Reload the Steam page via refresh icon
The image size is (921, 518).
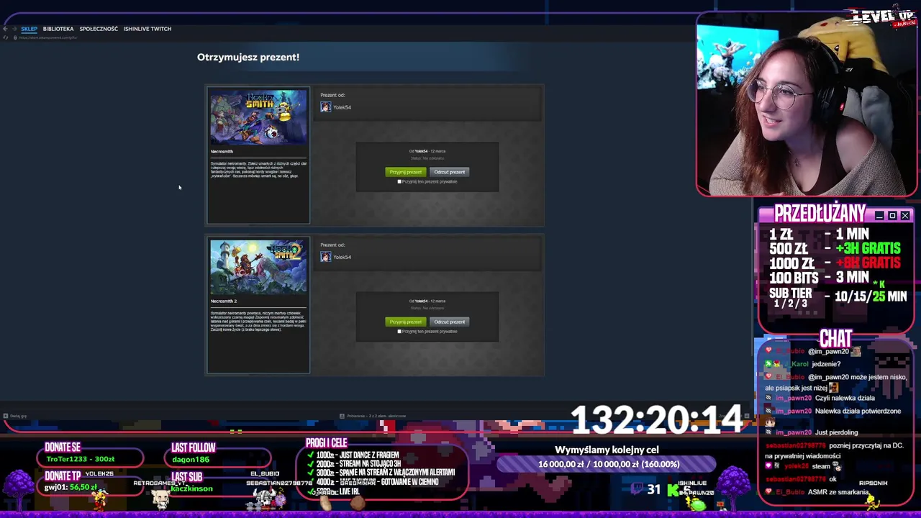[5, 37]
